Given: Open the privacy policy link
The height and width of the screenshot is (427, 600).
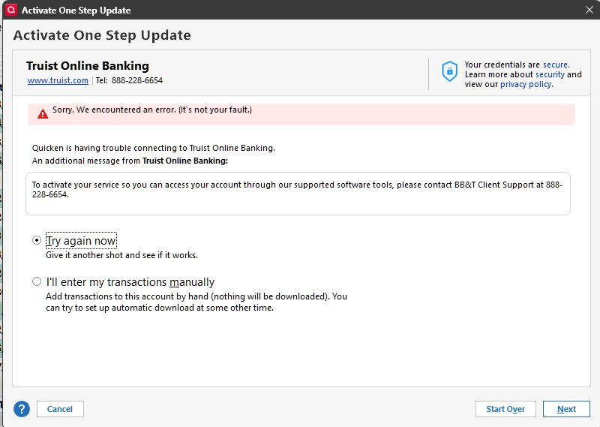Looking at the screenshot, I should pos(526,84).
